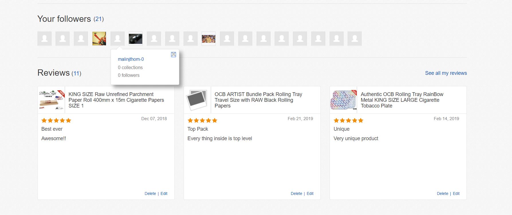512x215 pixels.
Task: Open OCB ARTIST Bundle placeholder image
Action: coord(197,100)
